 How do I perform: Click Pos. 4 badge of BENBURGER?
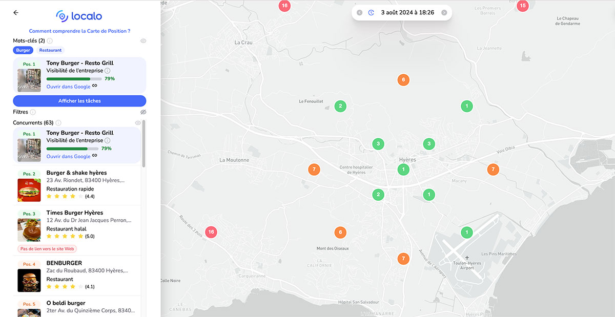pyautogui.click(x=29, y=264)
